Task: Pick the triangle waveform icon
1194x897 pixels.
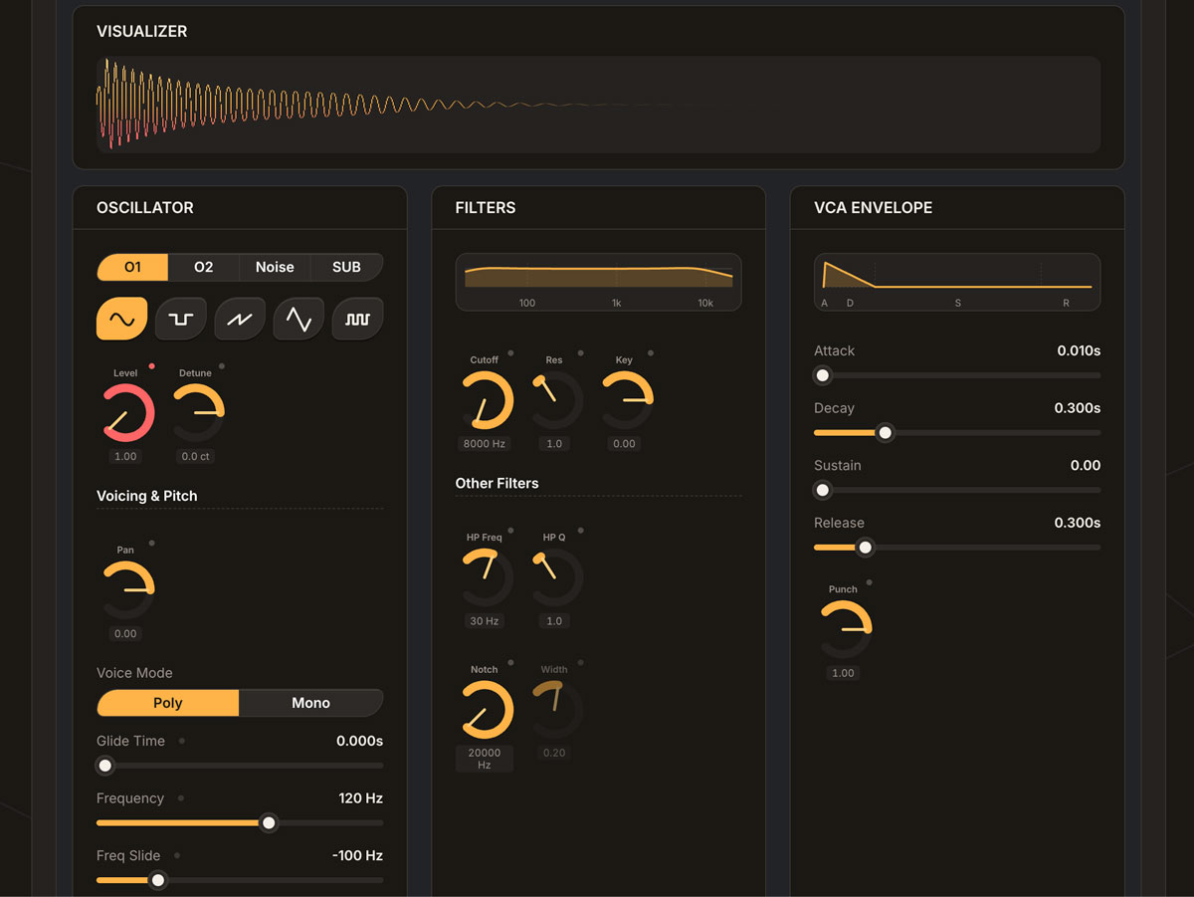Action: click(298, 319)
